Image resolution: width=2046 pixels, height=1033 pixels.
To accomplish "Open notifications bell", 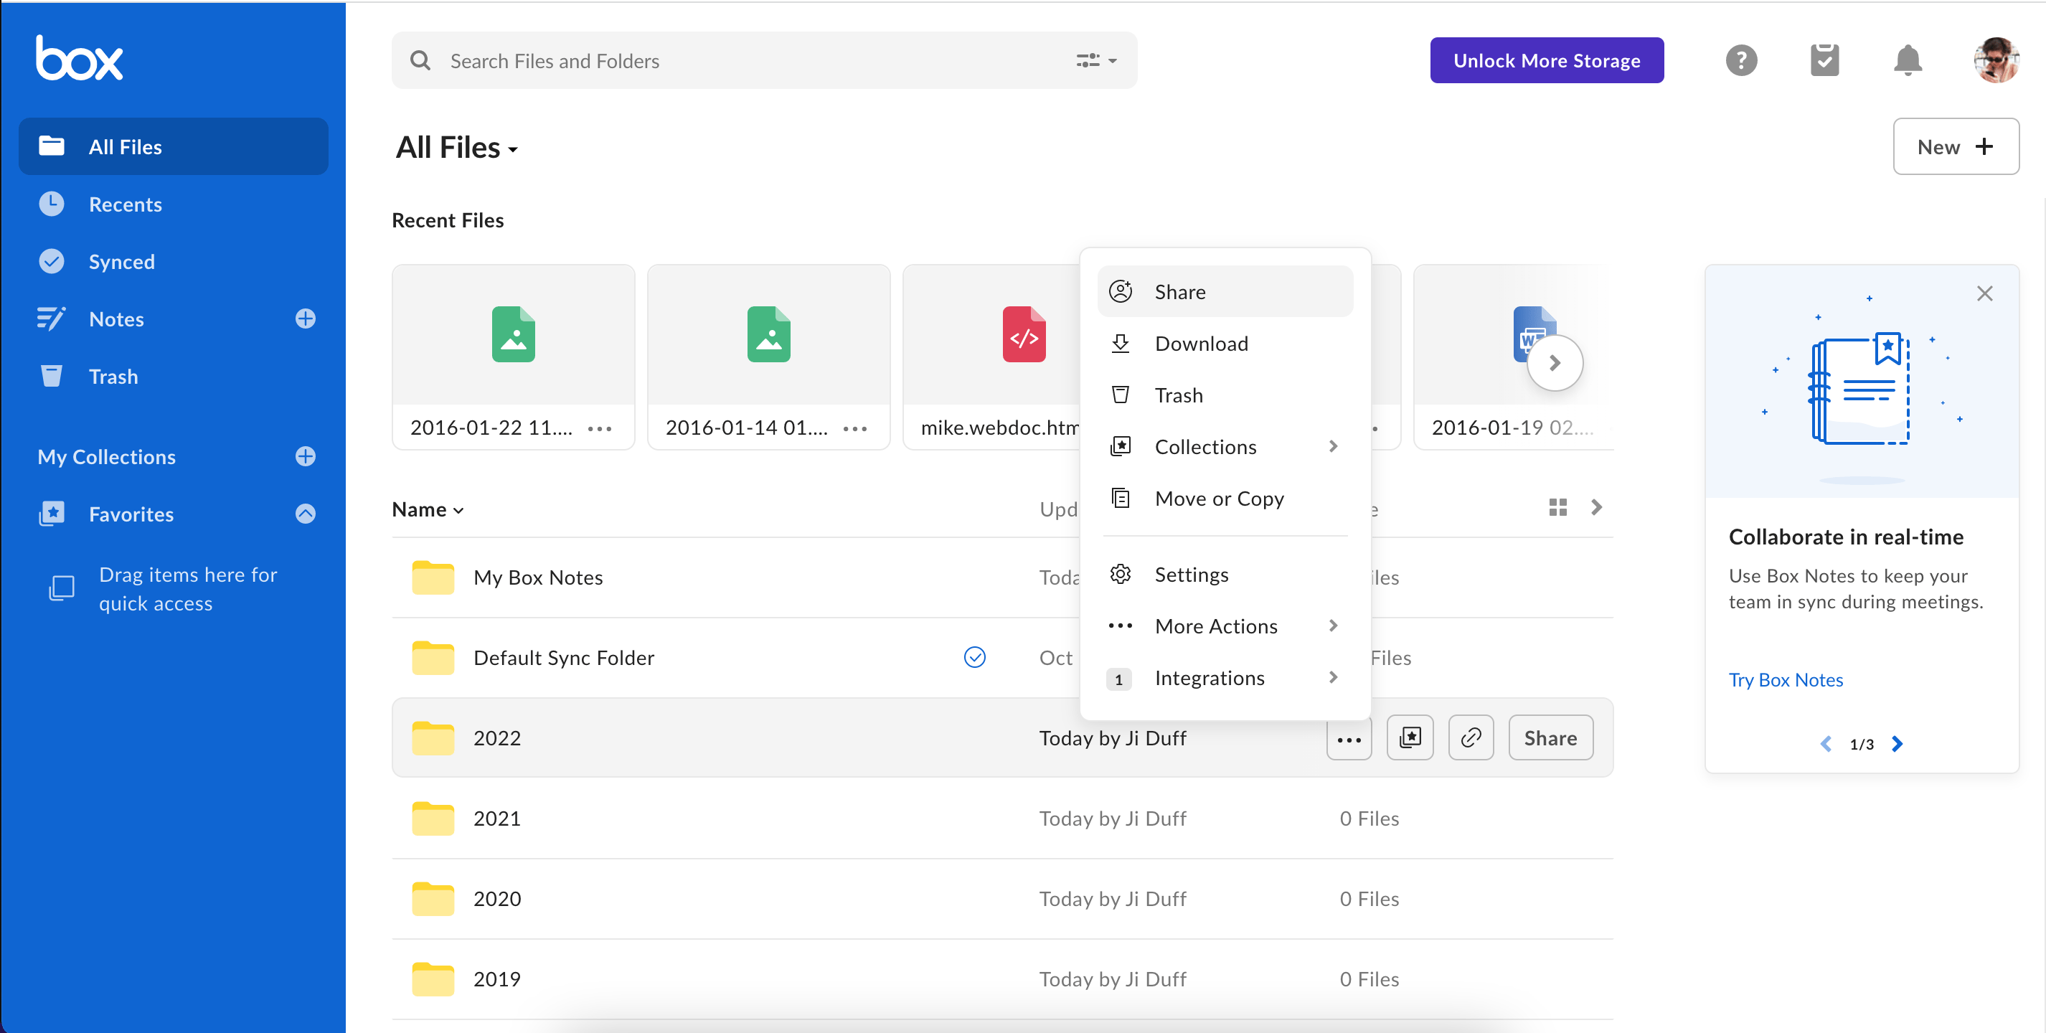I will point(1908,60).
